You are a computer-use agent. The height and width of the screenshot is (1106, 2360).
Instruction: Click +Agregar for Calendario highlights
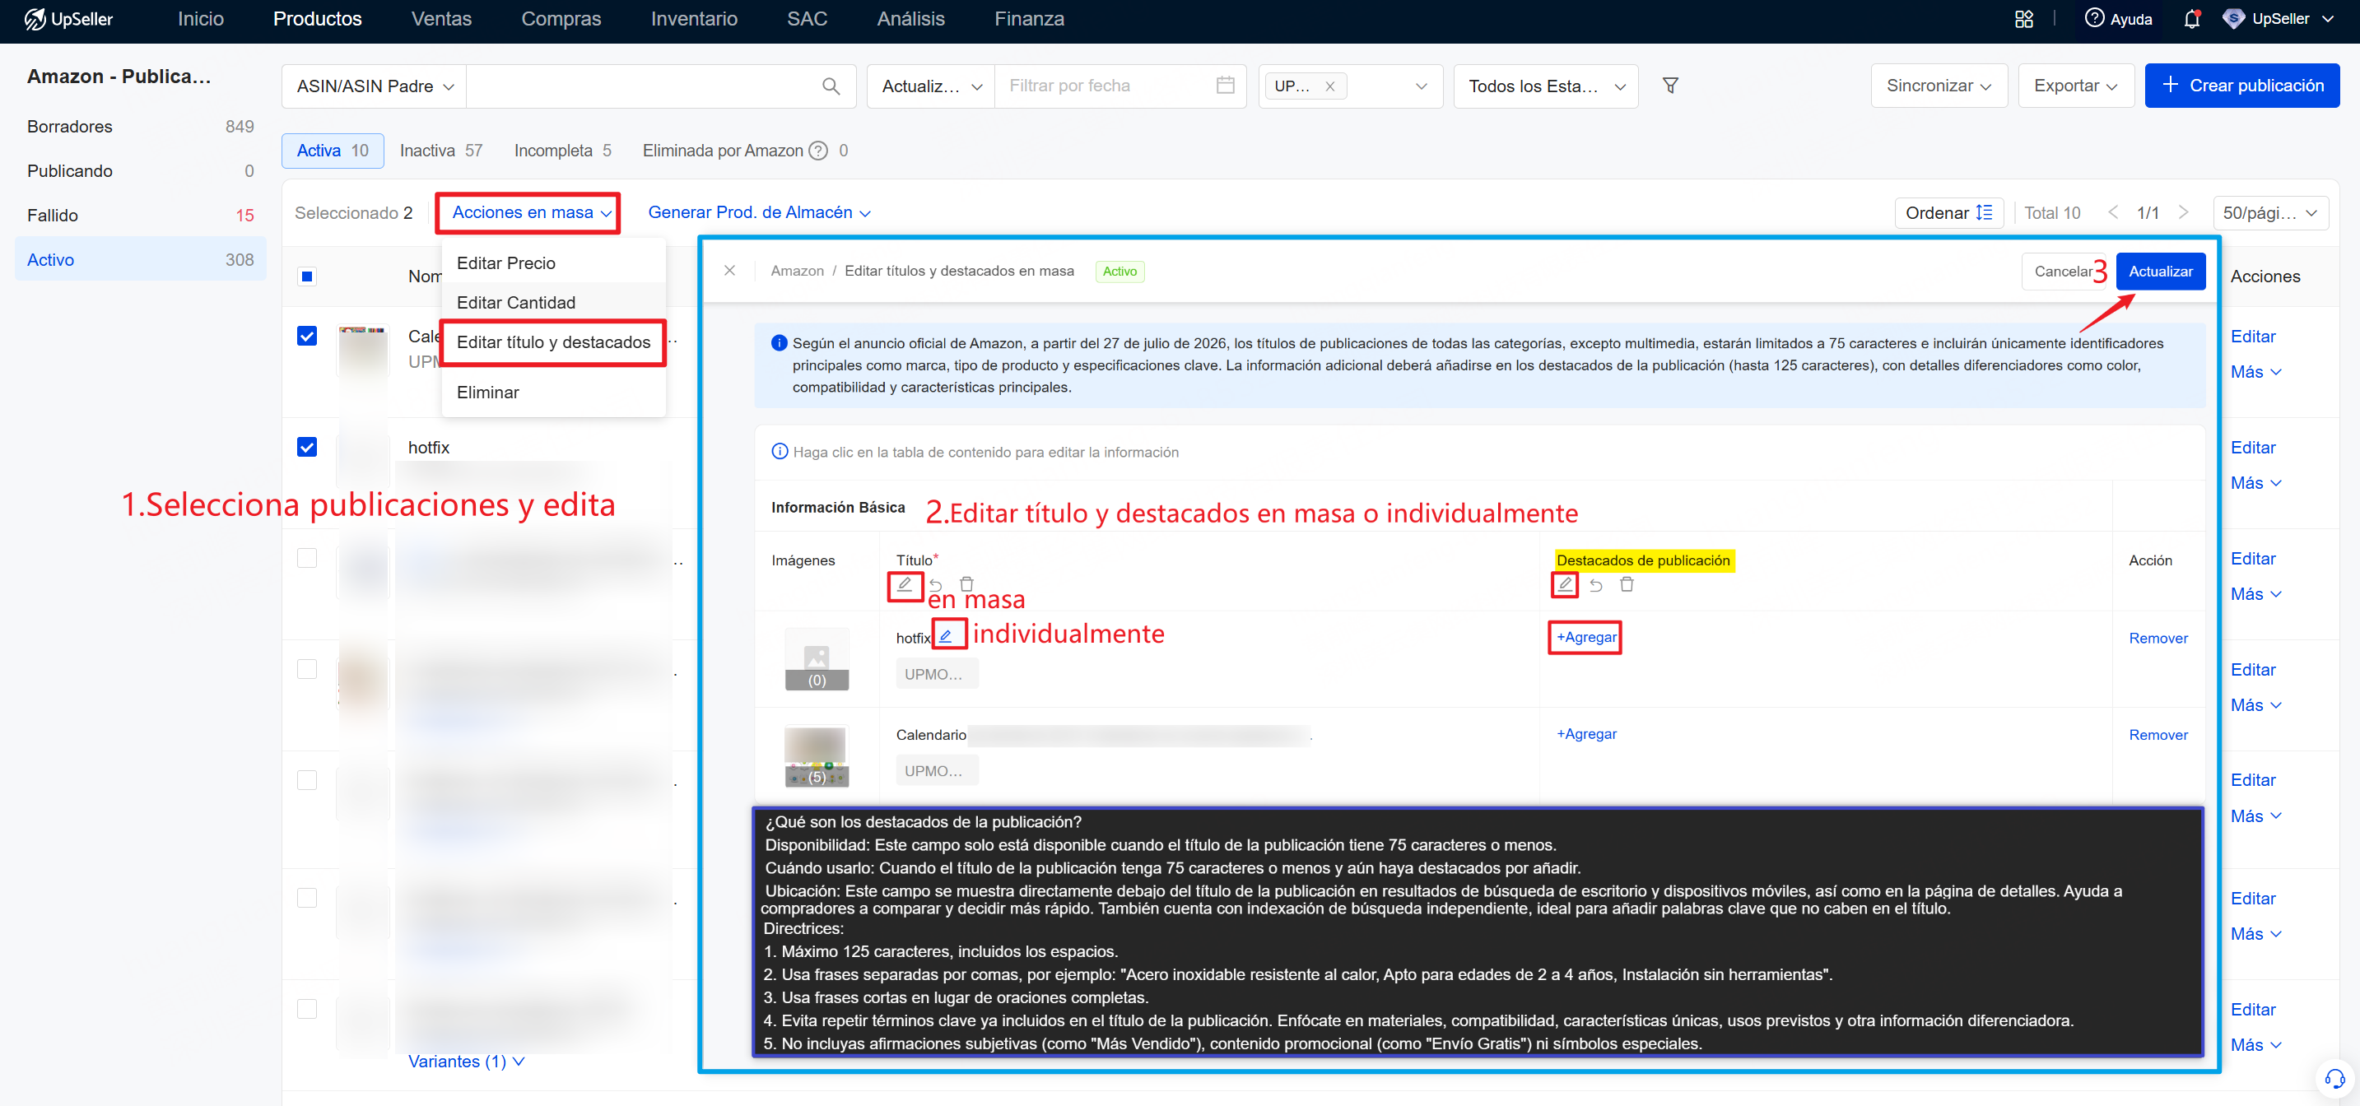pos(1586,733)
